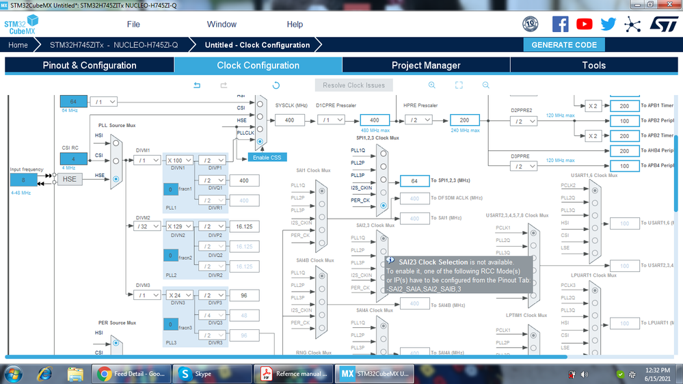Open the Window menu
683x384 pixels.
222,25
